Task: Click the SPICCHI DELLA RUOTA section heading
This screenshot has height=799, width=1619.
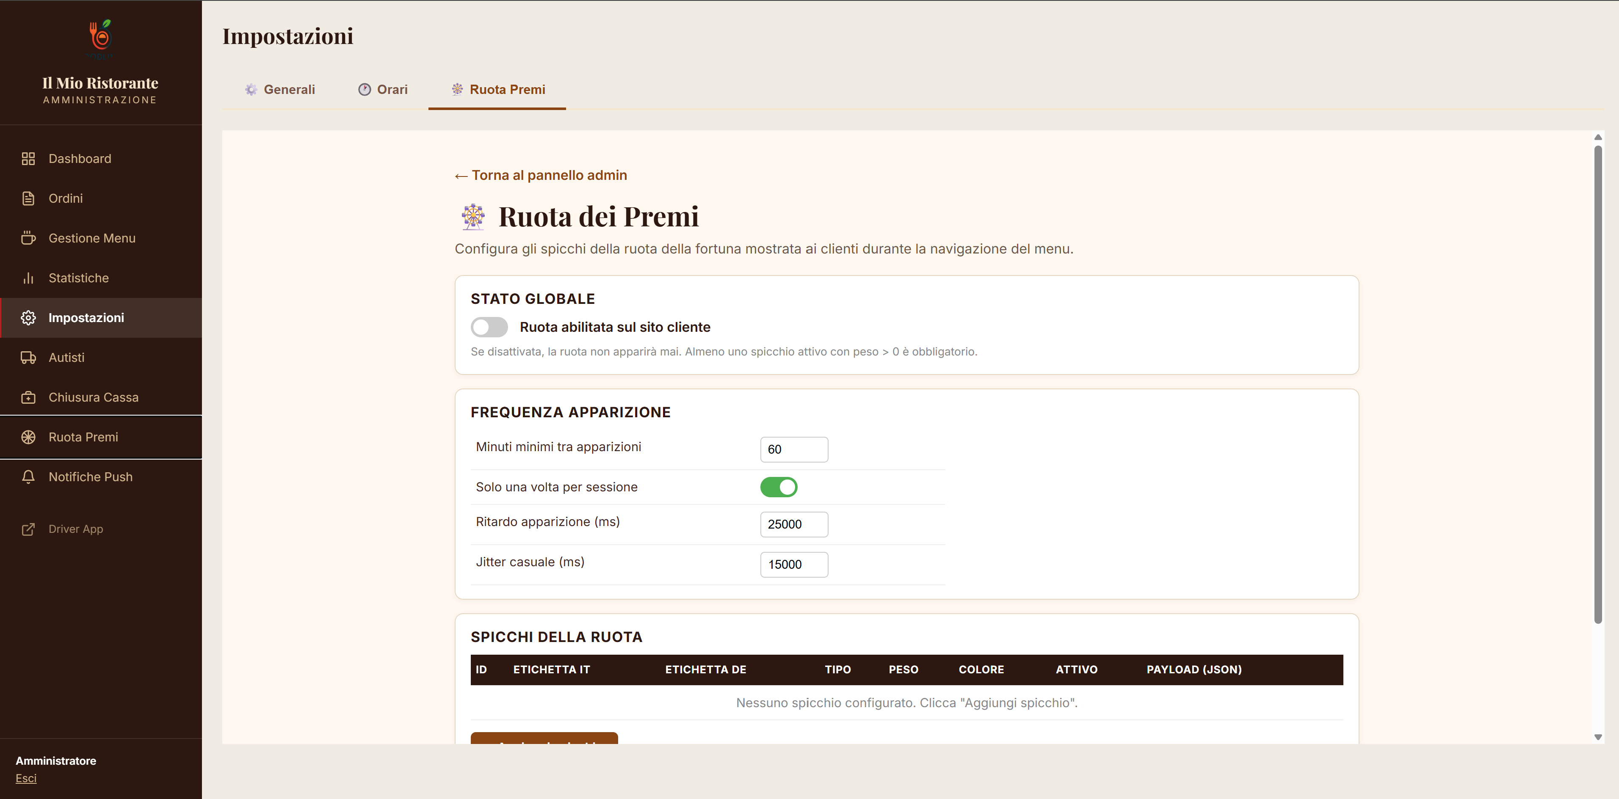Action: click(556, 637)
